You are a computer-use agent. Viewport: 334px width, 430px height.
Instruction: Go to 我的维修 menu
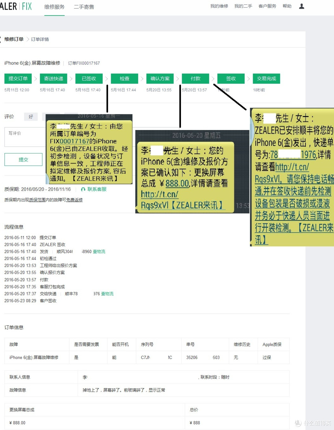(x=219, y=6)
